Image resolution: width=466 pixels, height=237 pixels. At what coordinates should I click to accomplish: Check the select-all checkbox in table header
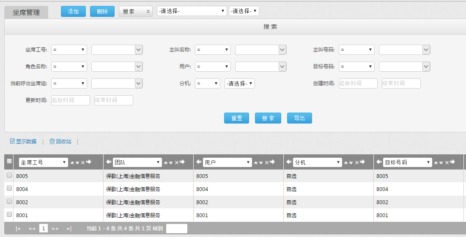click(9, 161)
